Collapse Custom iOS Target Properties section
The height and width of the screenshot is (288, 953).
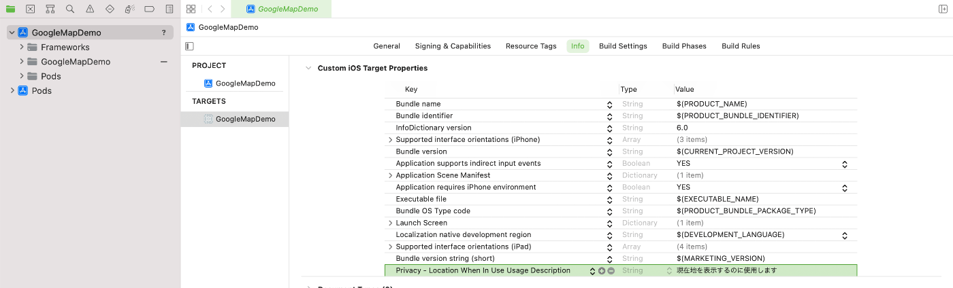[309, 69]
